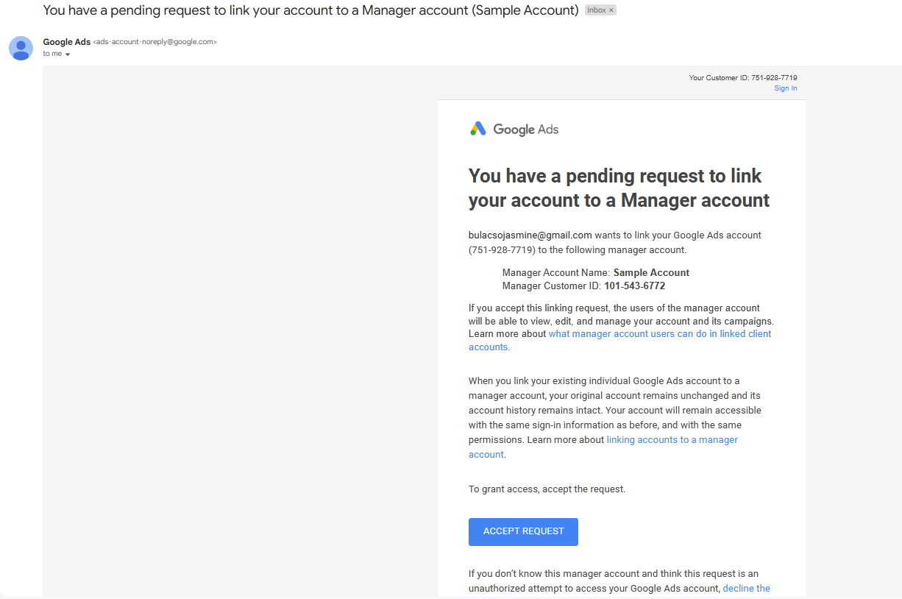The image size is (902, 599).
Task: Click the ACCEPT REQUEST button
Action: coord(523,532)
